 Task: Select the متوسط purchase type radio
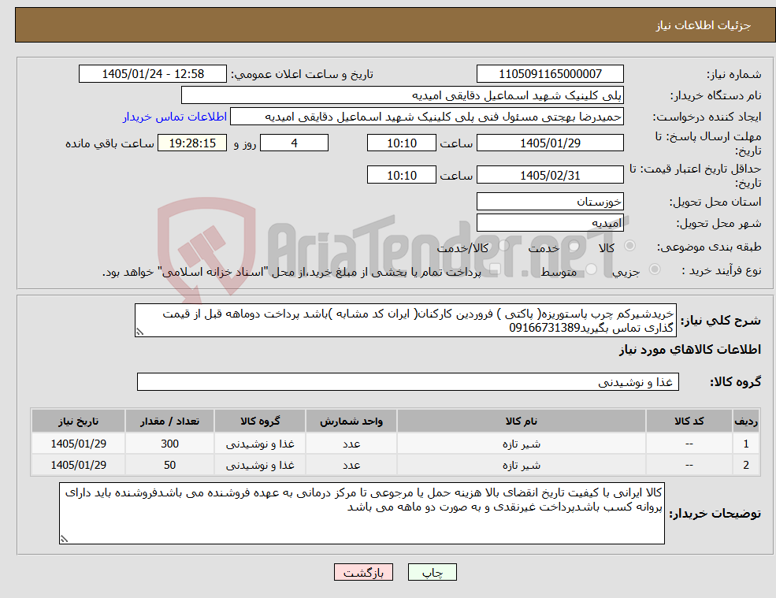[591, 269]
